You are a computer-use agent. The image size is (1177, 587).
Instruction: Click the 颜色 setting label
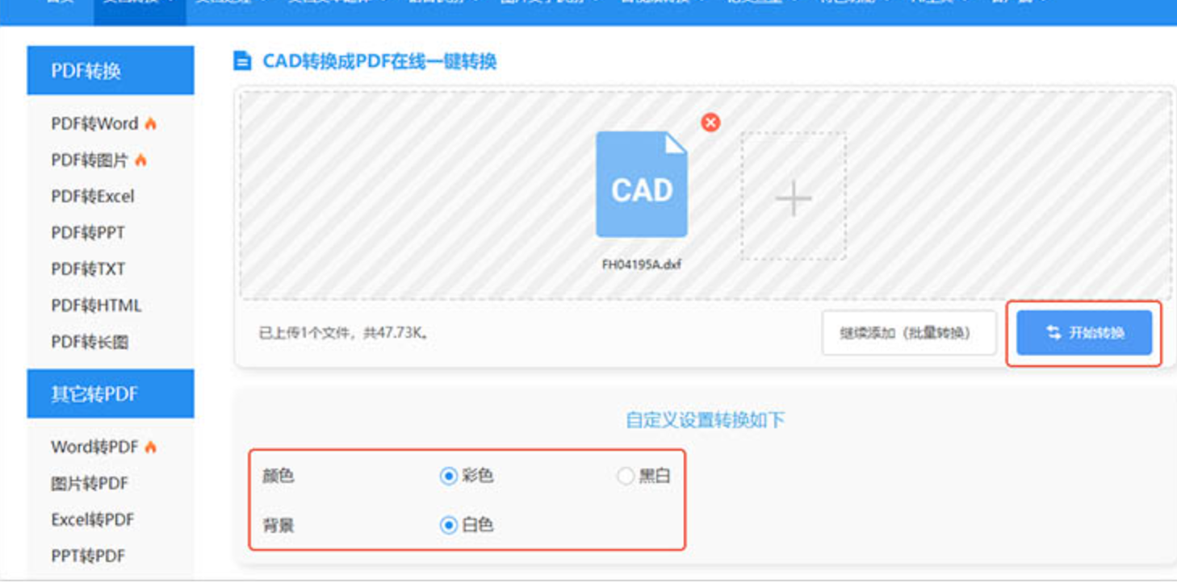[x=279, y=476]
